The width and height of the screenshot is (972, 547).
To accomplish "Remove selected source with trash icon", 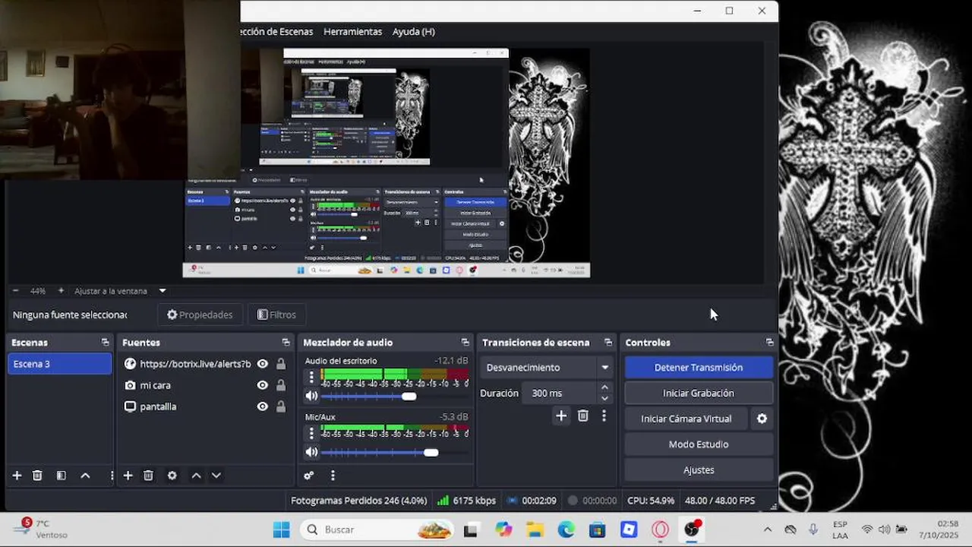I will tap(149, 476).
